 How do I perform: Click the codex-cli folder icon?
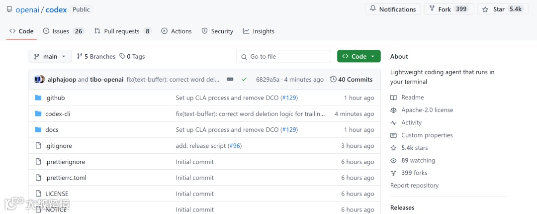[38, 114]
